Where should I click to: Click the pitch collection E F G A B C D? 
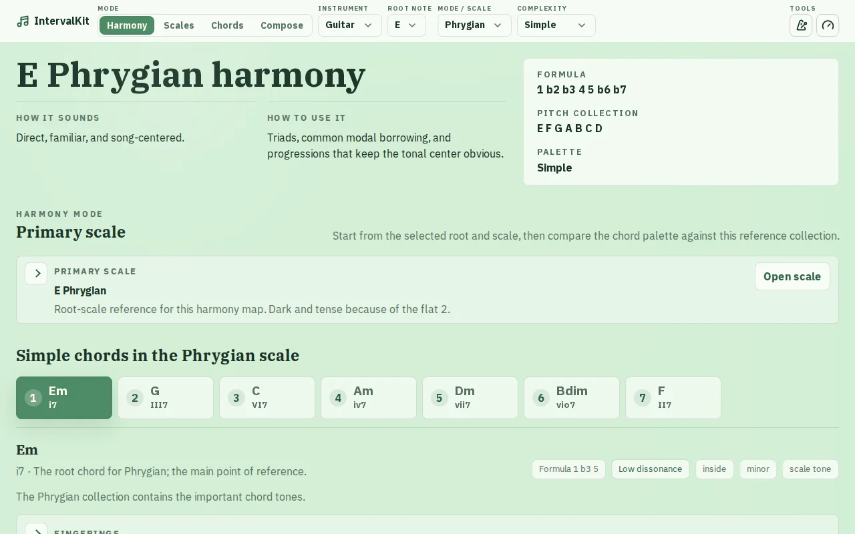570,128
